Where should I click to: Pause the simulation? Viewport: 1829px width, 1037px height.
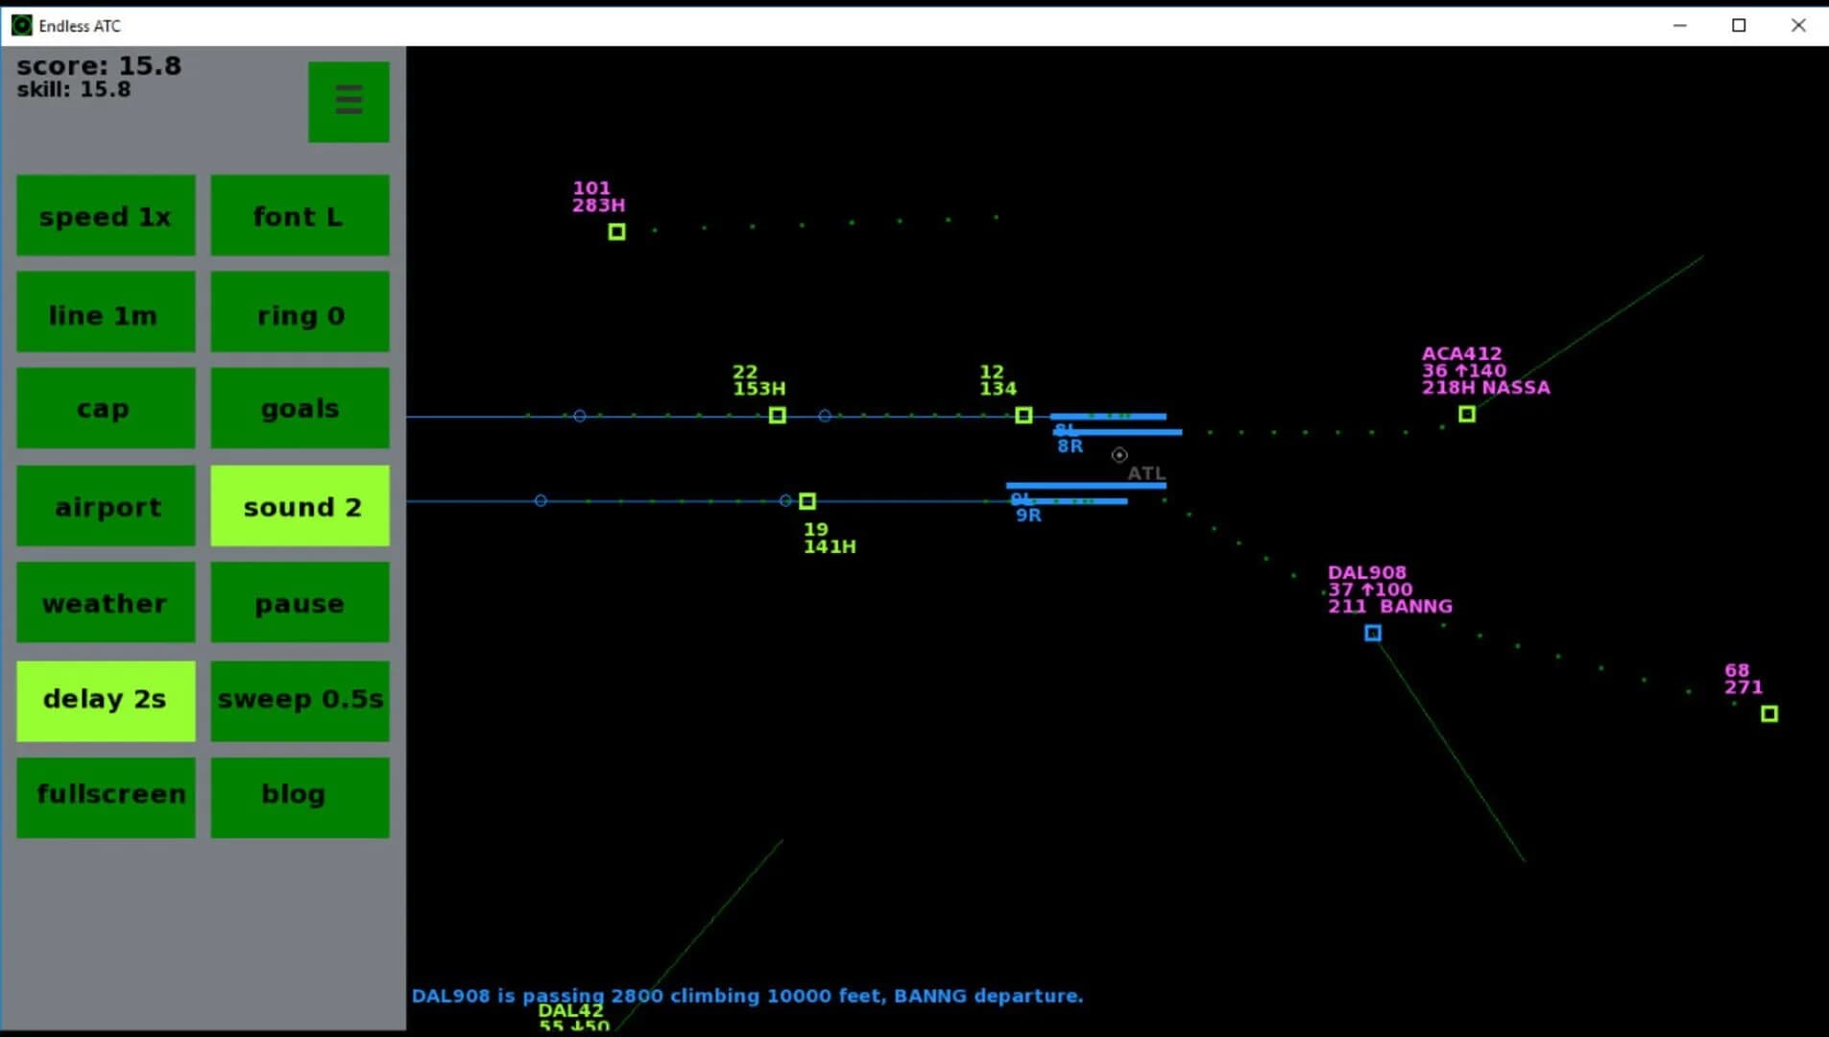click(x=299, y=602)
